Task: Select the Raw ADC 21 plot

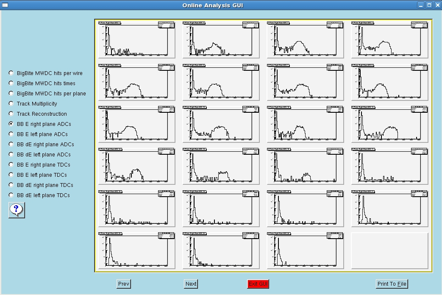Action: point(389,209)
